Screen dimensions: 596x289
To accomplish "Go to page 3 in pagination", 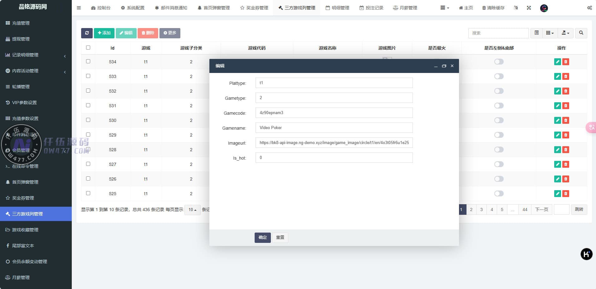I will (481, 210).
